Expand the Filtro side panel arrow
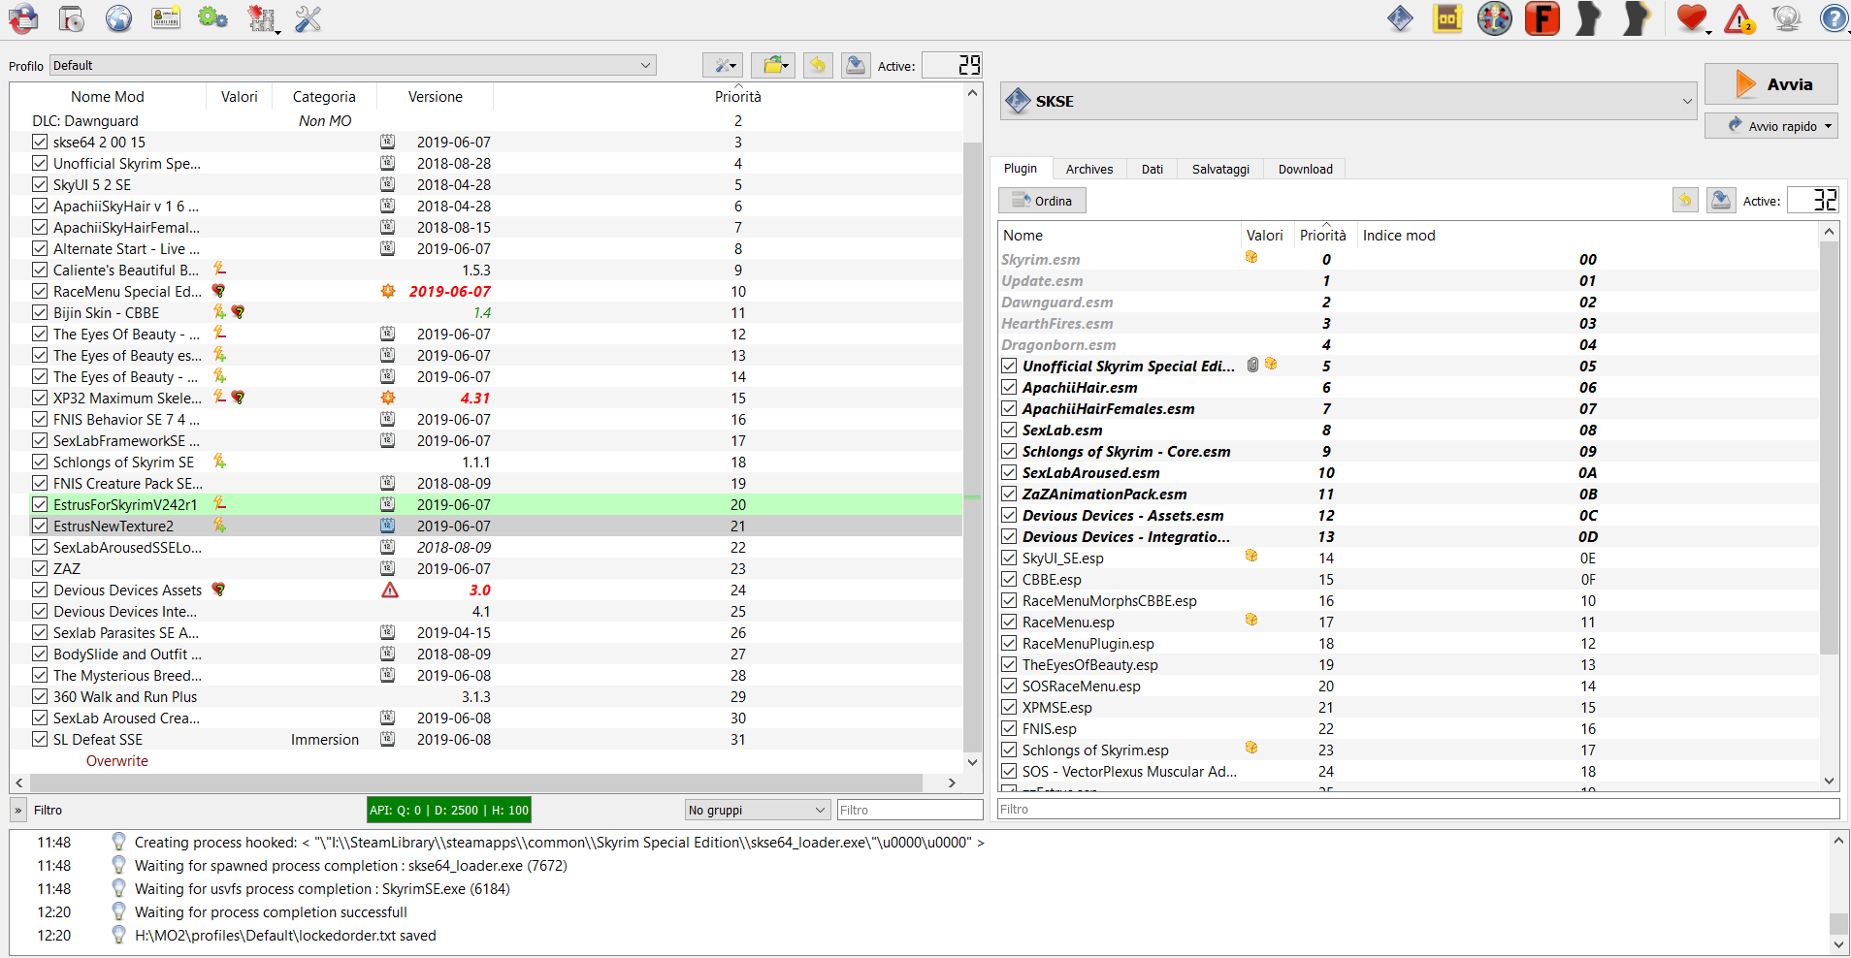This screenshot has width=1851, height=958. coord(18,810)
